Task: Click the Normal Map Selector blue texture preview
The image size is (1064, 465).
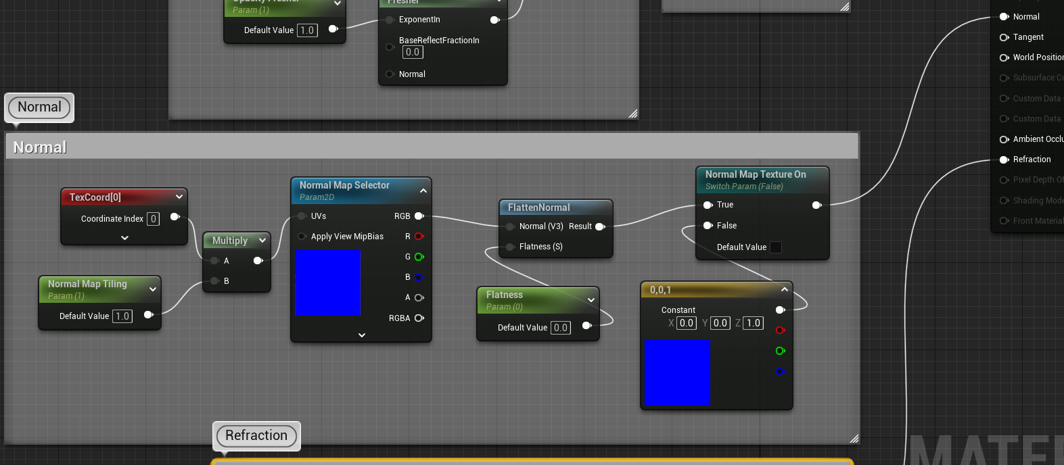Action: click(327, 283)
